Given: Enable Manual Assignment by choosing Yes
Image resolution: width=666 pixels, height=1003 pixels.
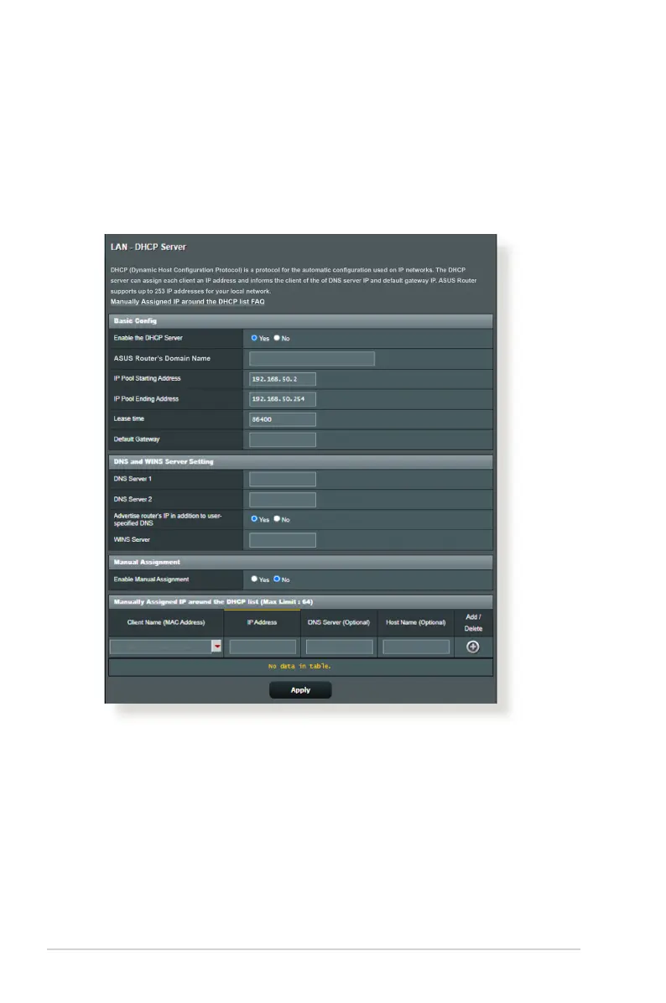Looking at the screenshot, I should tap(254, 579).
